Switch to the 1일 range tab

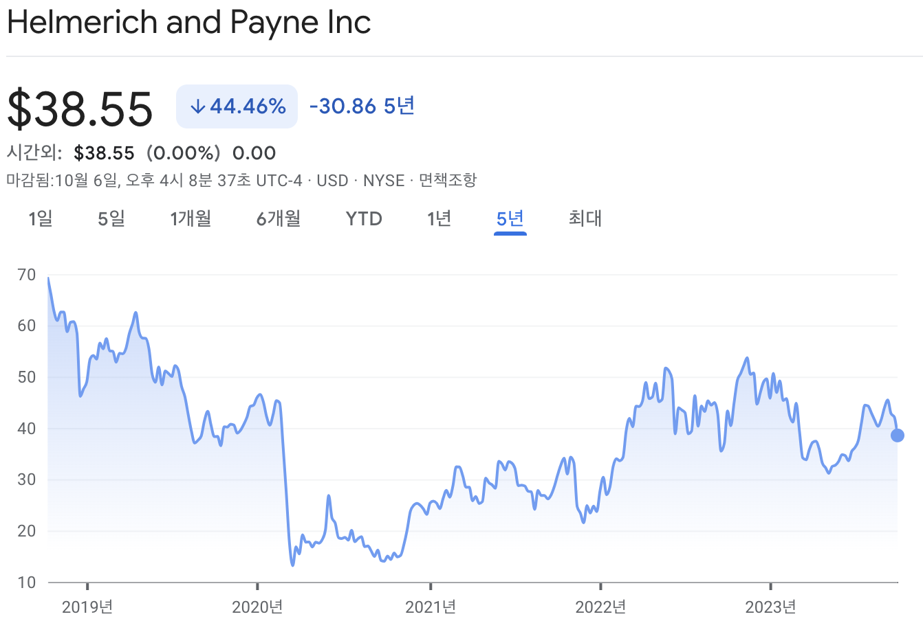(x=41, y=219)
